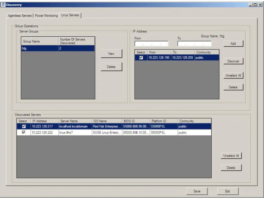Select IP address 10.223.128.222 cell

tap(45, 132)
